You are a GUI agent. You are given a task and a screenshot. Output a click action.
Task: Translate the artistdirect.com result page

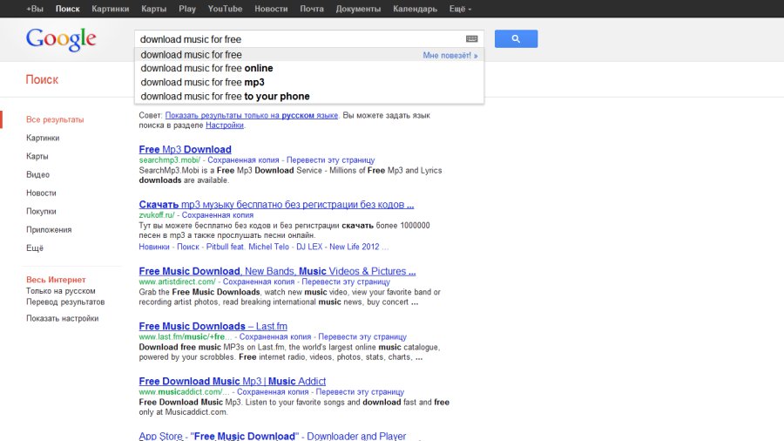click(346, 282)
